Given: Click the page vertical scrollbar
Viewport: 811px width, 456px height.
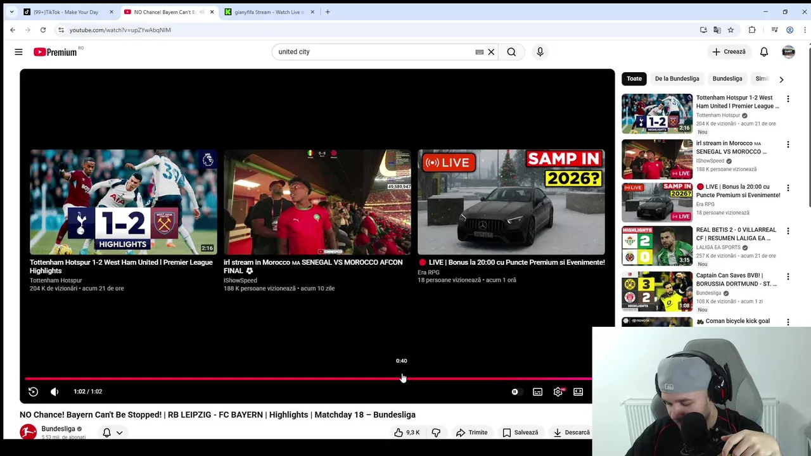Looking at the screenshot, I should 808,127.
